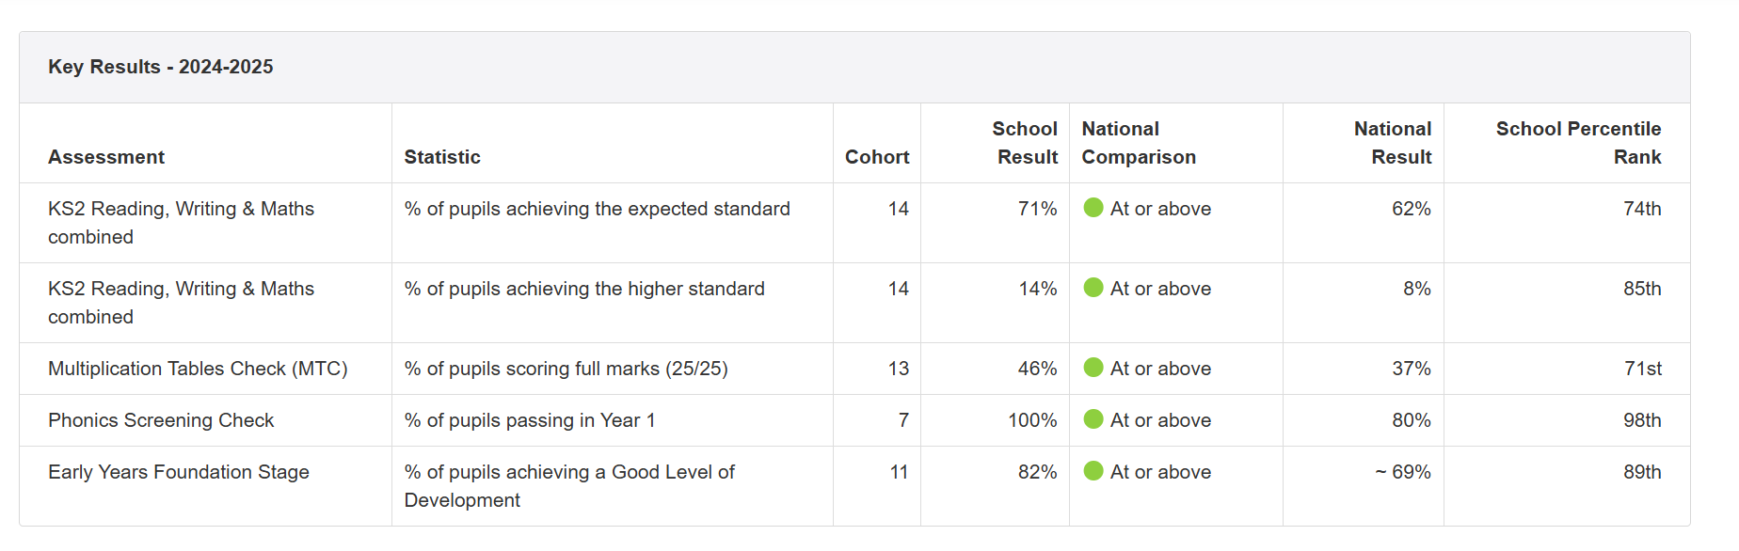The image size is (1739, 551).
Task: Click the Cohort column header
Action: [877, 157]
